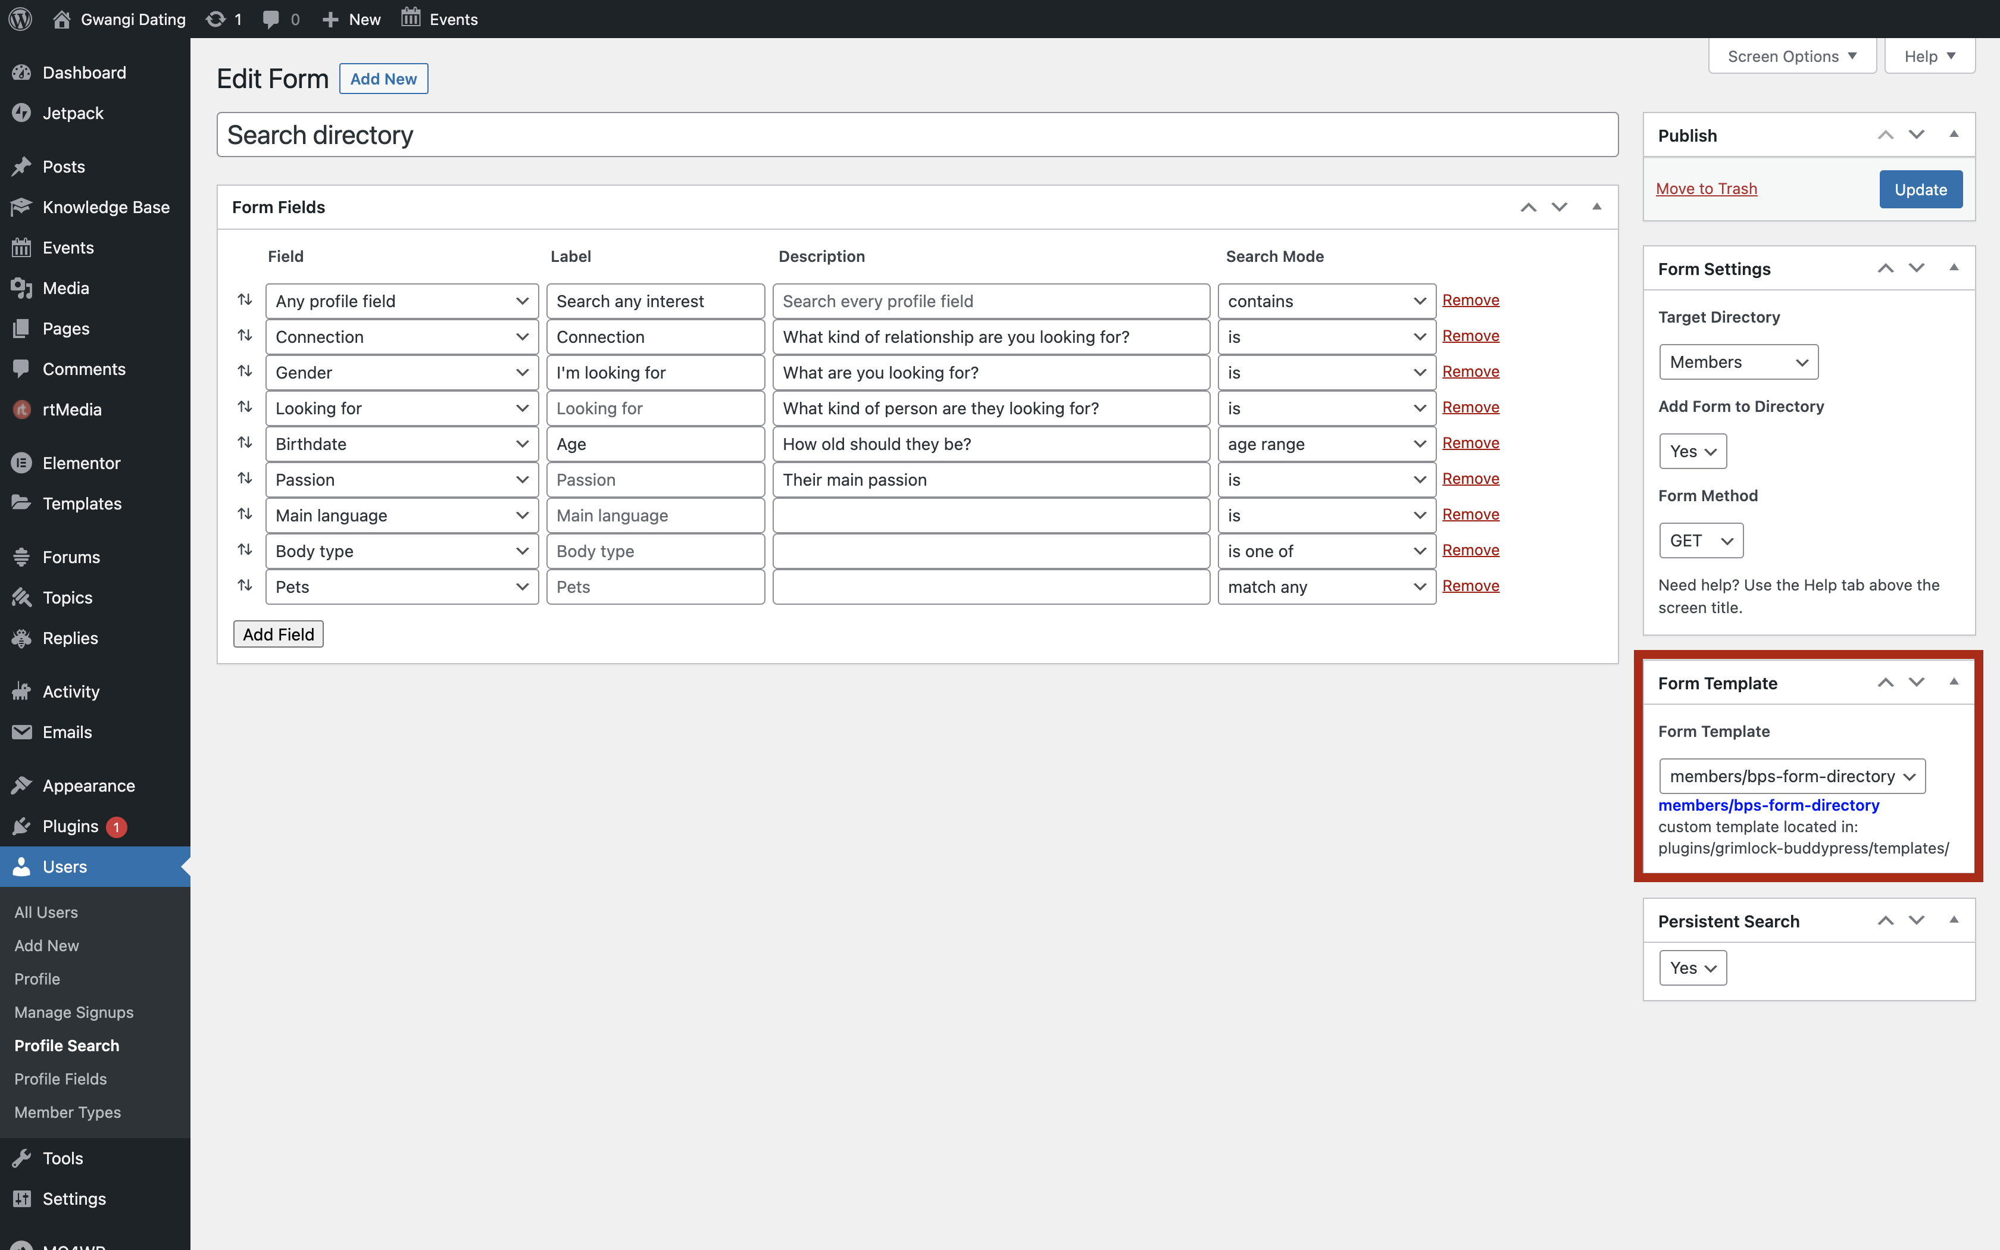Click the Move to Trash link

point(1707,189)
